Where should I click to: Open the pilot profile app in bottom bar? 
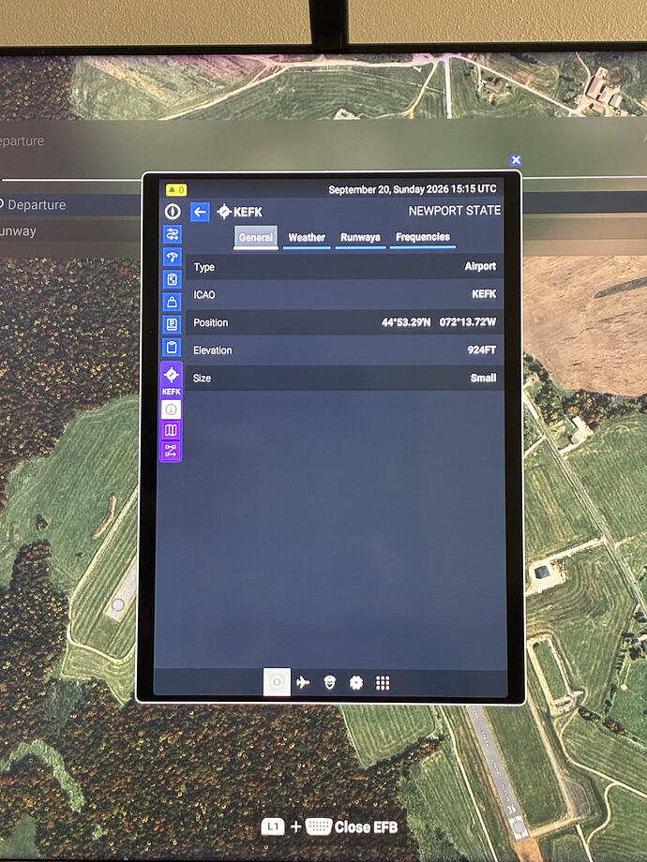pos(329,683)
